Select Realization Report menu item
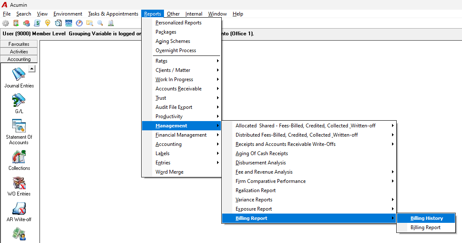Screen dimensions: 462x243 [309, 190]
